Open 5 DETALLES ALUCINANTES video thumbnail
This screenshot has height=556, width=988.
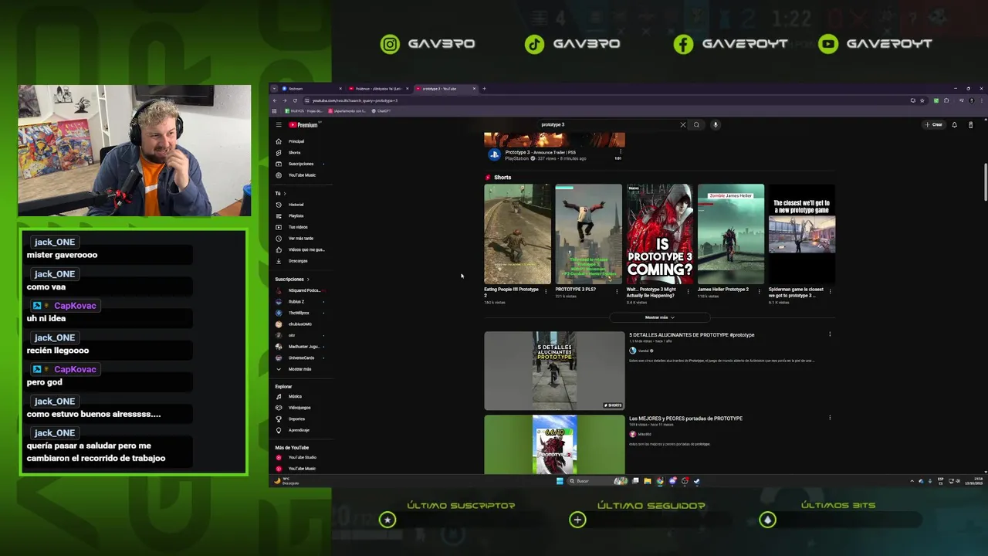pos(554,371)
